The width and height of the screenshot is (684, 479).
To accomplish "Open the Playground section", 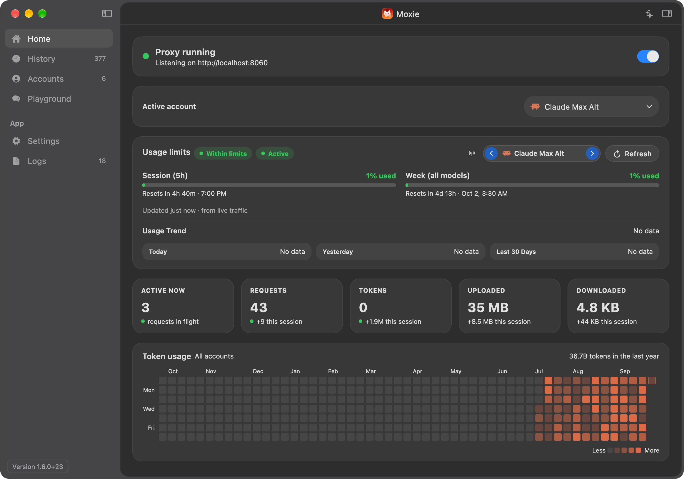I will tap(59, 98).
